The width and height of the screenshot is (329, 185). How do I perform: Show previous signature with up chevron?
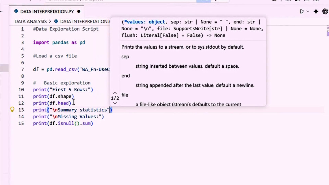[115, 93]
